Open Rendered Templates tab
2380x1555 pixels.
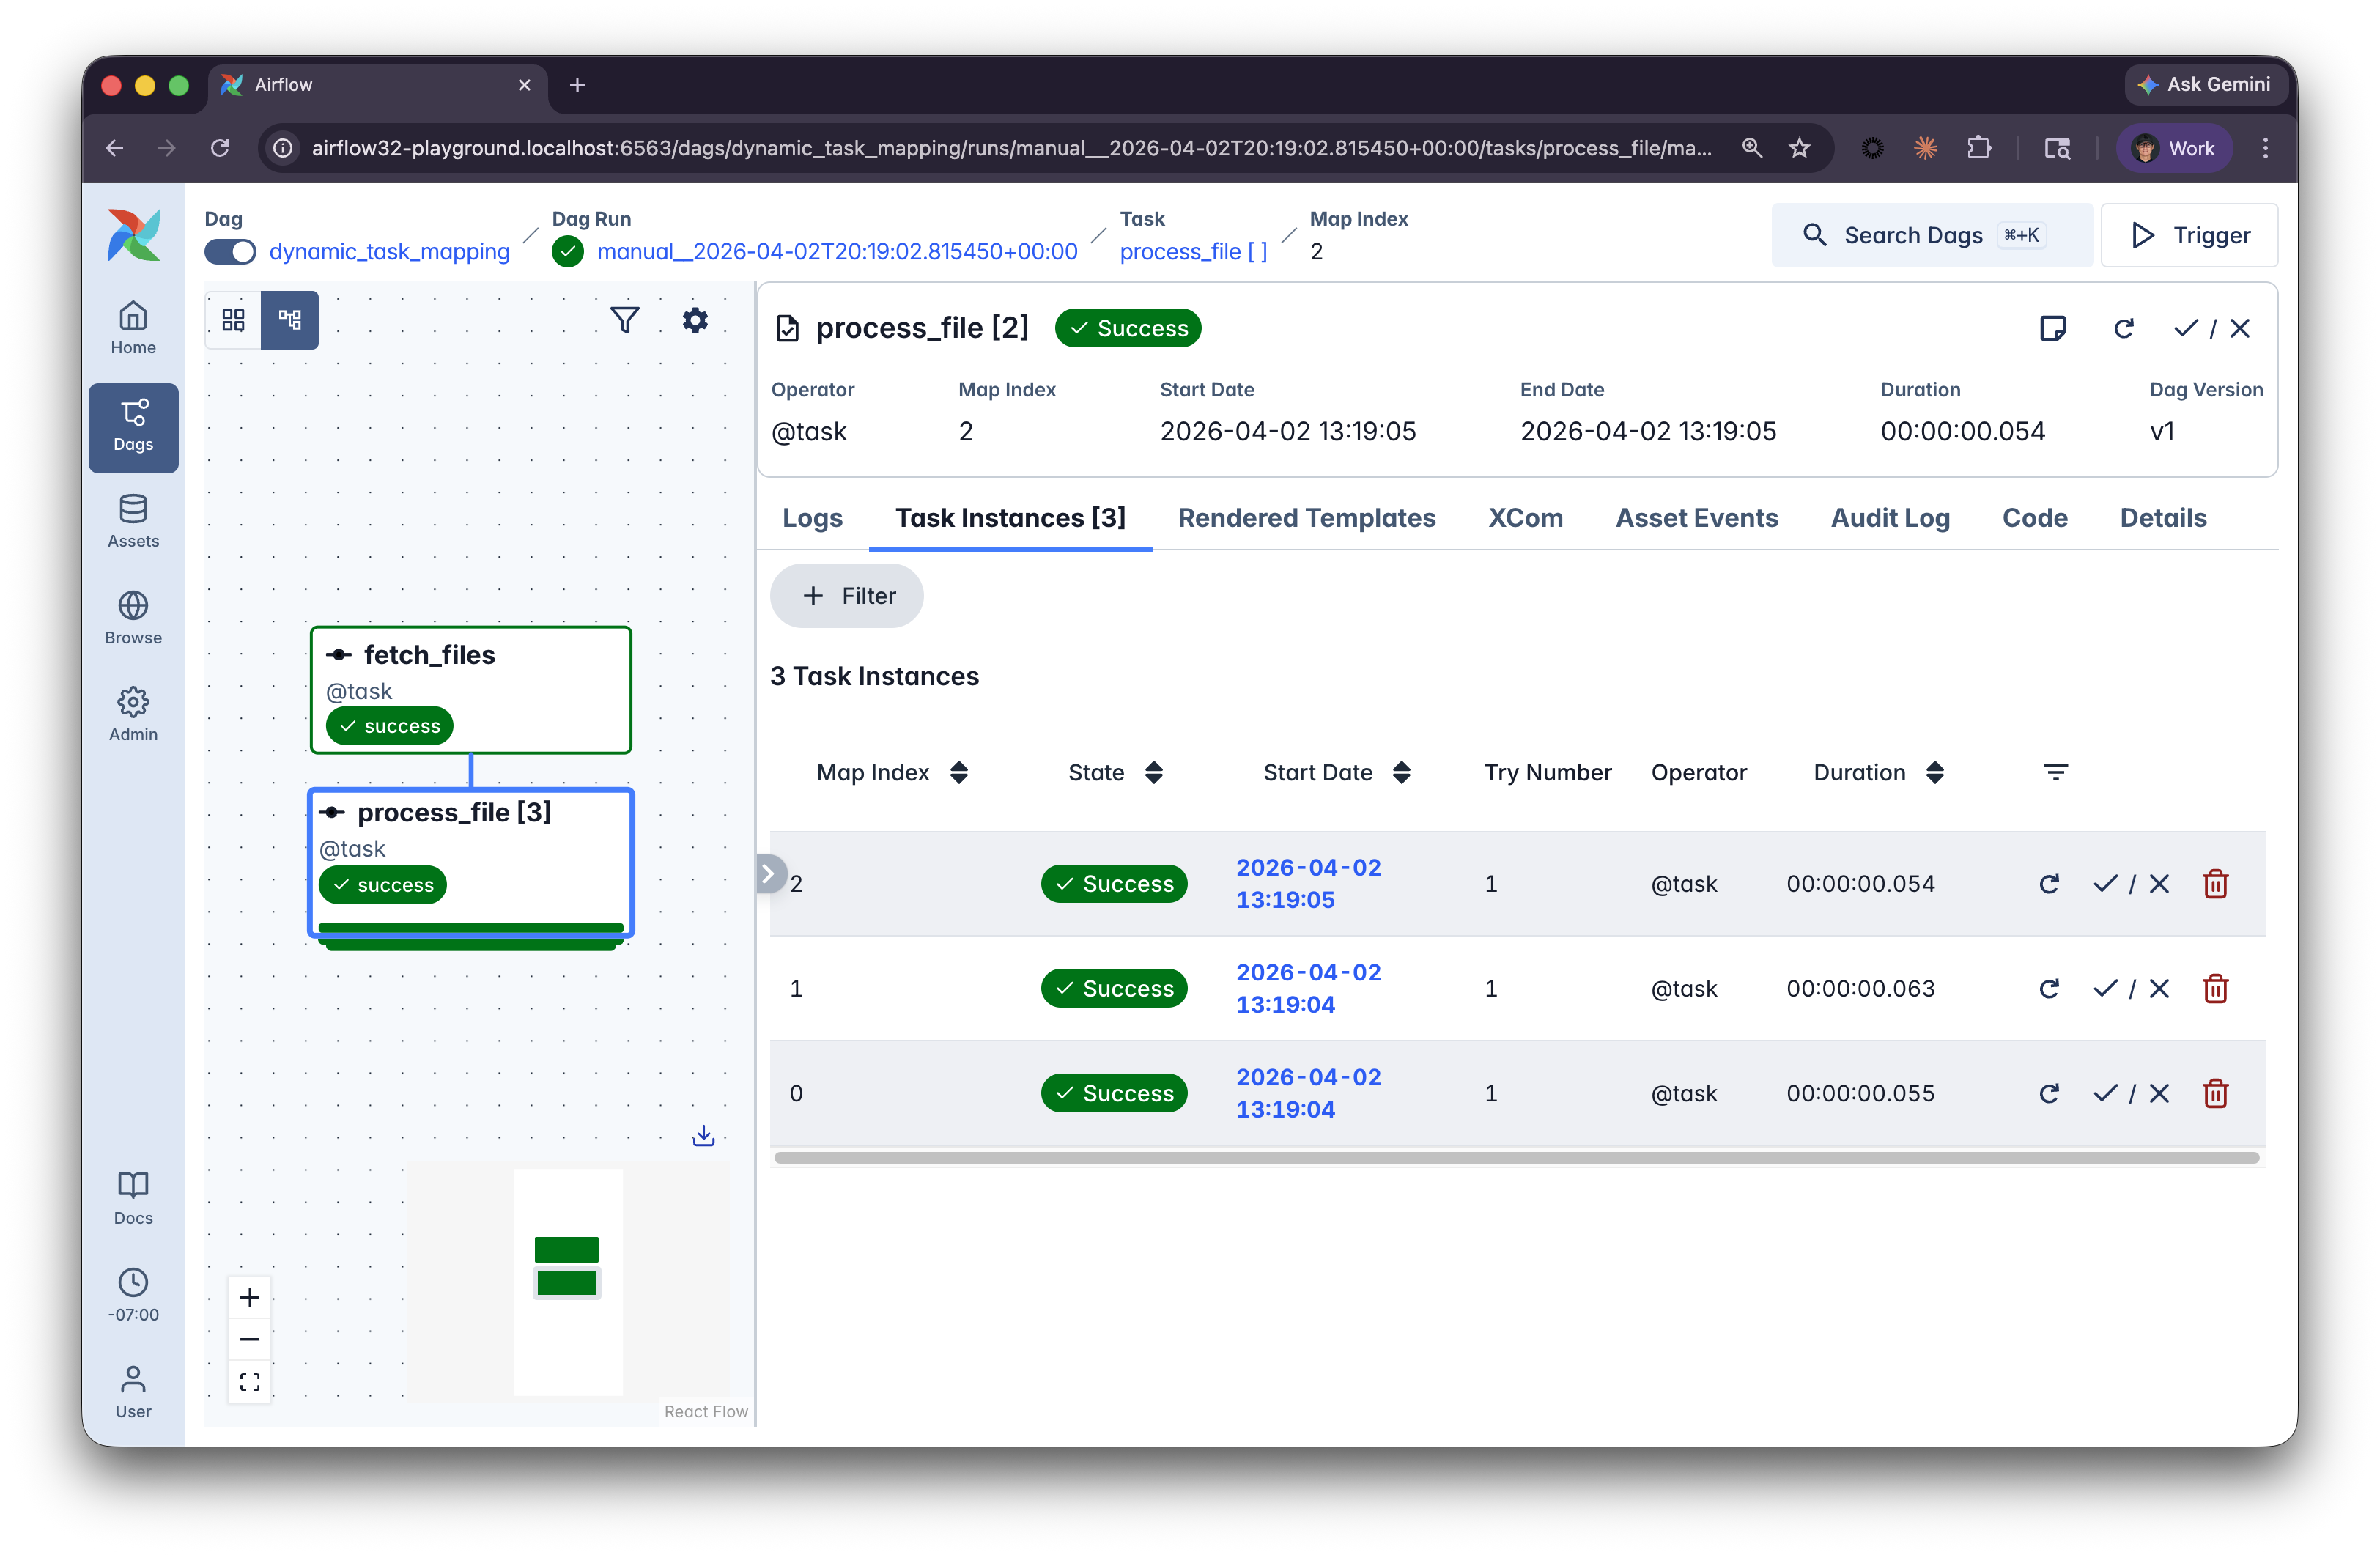coord(1306,518)
